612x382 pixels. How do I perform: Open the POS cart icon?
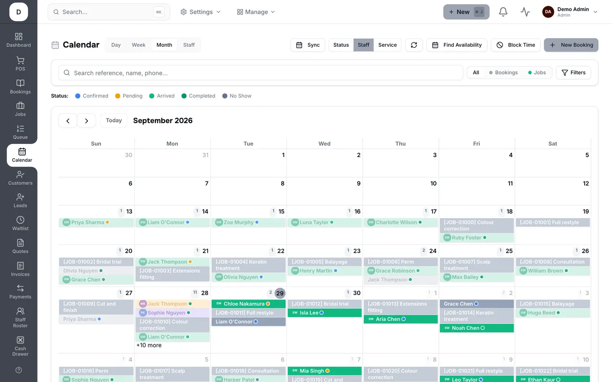tap(20, 64)
